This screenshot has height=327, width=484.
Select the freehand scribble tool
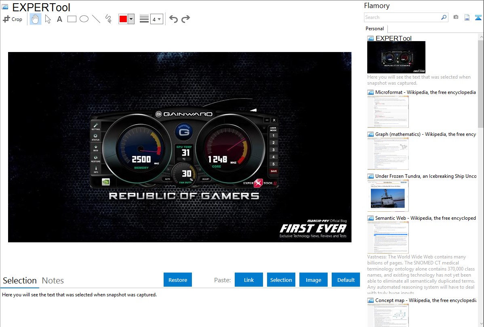(x=108, y=19)
